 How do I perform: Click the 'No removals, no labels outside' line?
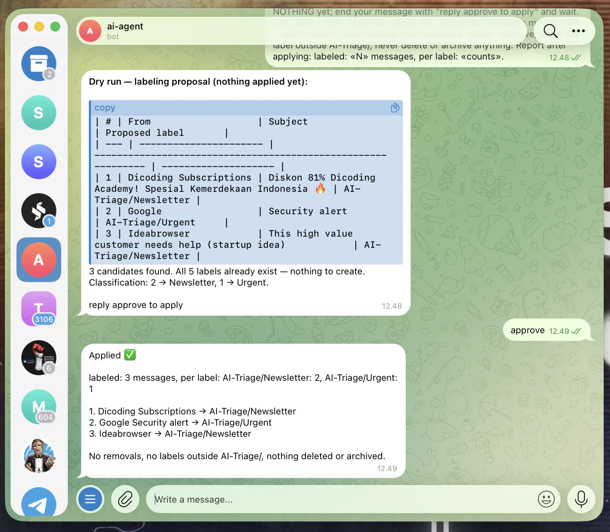click(237, 456)
